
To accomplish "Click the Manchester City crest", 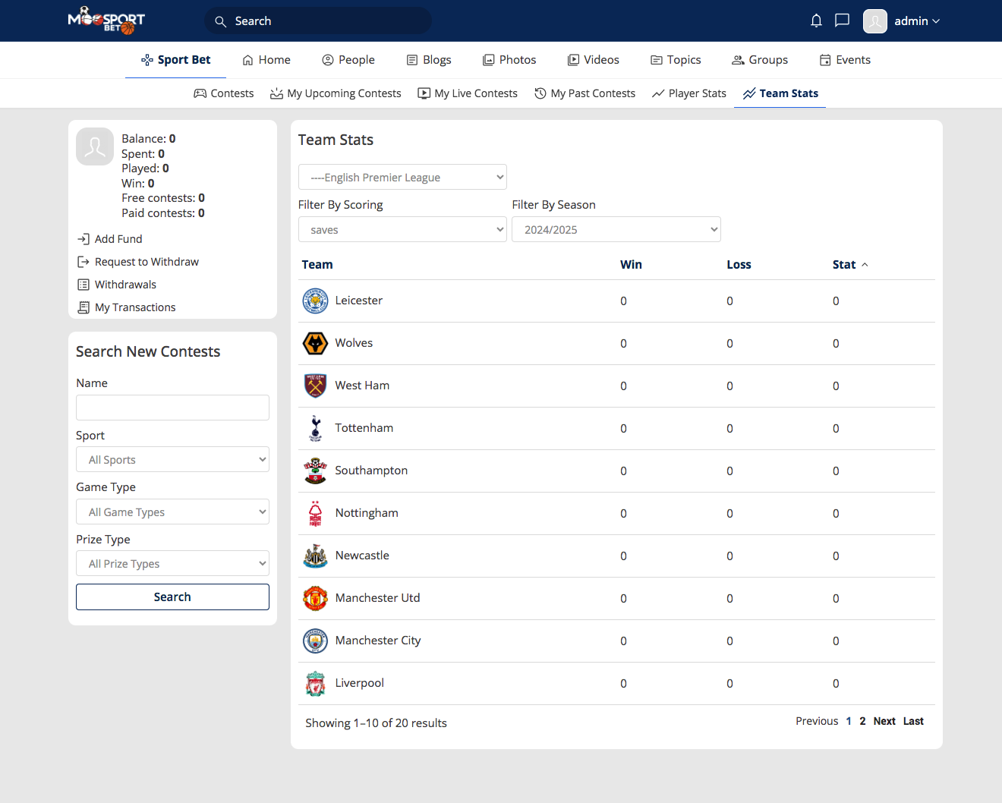I will (x=315, y=641).
